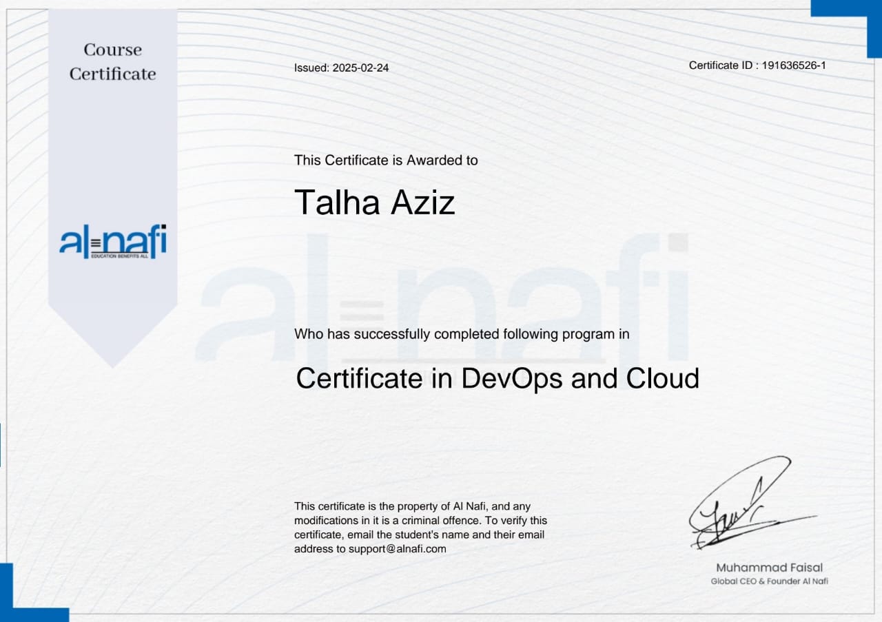882x622 pixels.
Task: Click 'Global CEO & Founder Al Nafi' text
Action: coord(769,581)
